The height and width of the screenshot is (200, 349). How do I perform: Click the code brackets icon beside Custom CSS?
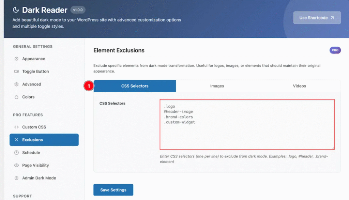click(16, 127)
